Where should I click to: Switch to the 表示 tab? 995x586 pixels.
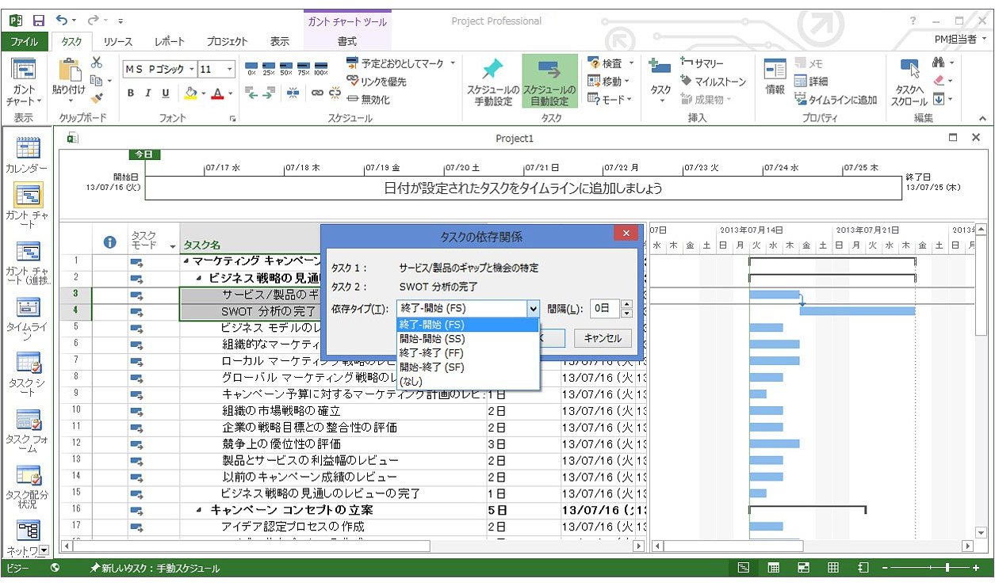click(279, 41)
